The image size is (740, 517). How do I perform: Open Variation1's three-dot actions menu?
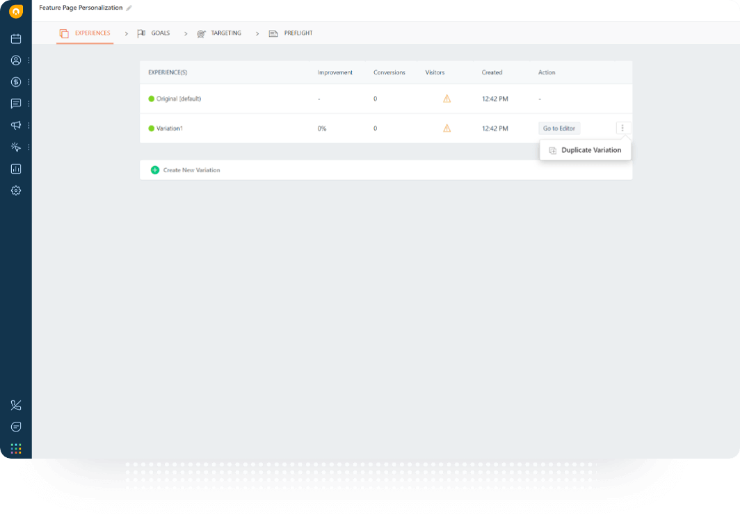[x=622, y=128]
